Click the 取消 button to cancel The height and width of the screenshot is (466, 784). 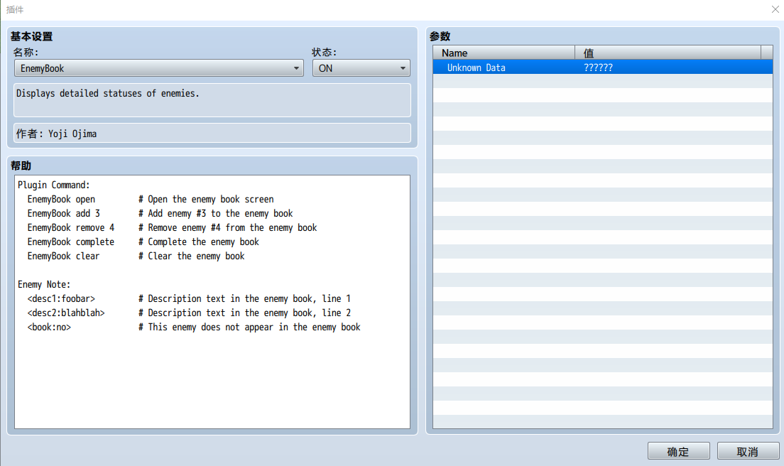click(748, 452)
